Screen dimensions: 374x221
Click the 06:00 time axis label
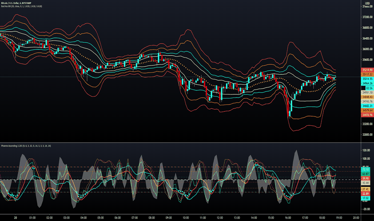[118, 218]
